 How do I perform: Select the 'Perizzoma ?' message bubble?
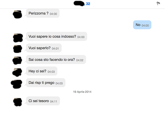pos(43,13)
